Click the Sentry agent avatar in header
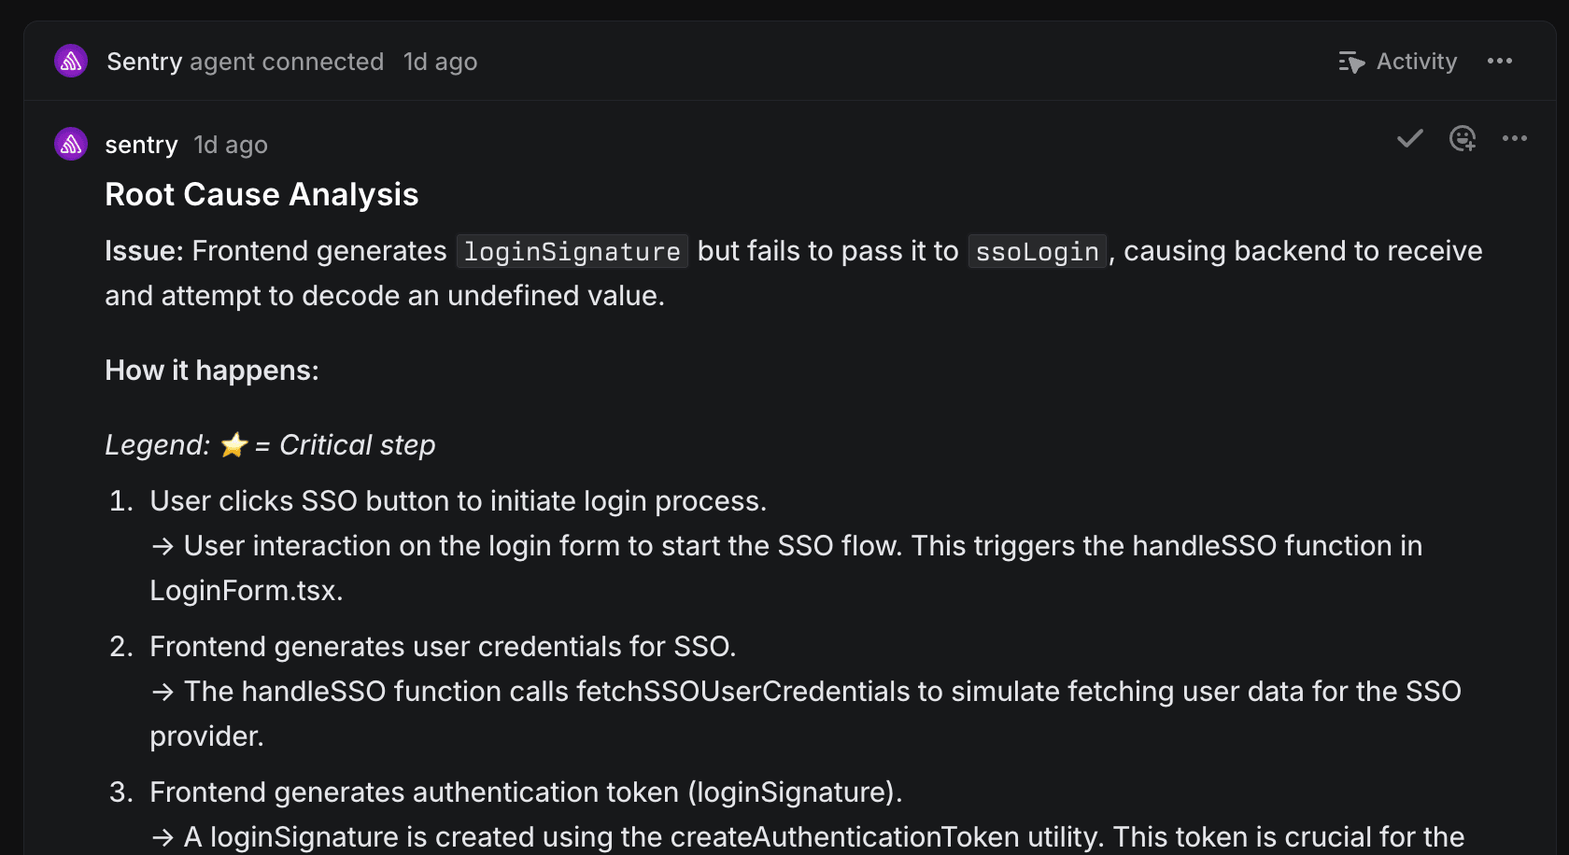Screen dimensions: 1569x855 point(71,62)
